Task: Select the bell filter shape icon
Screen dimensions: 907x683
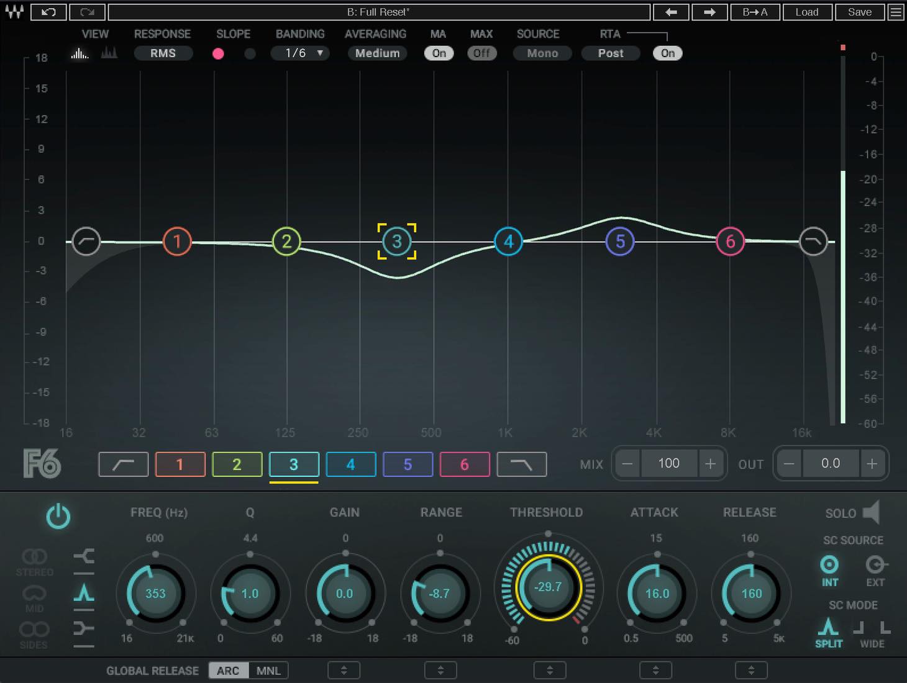Action: pyautogui.click(x=84, y=593)
